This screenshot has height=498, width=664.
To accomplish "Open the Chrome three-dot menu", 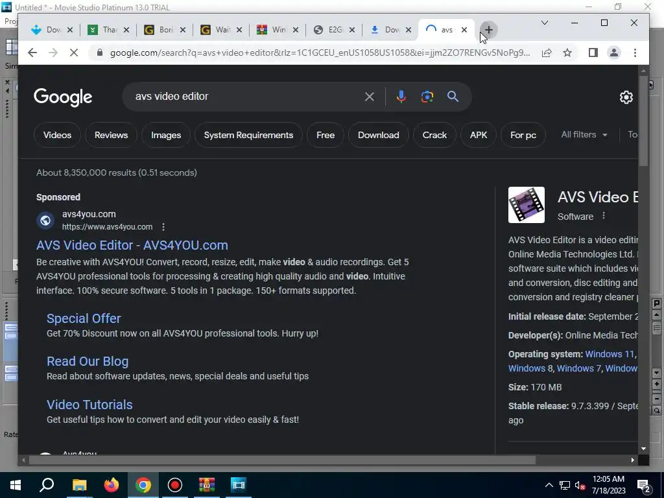I will pyautogui.click(x=635, y=53).
